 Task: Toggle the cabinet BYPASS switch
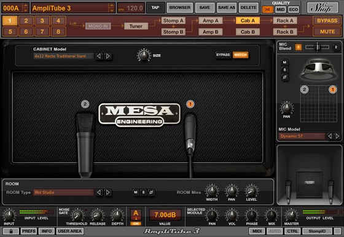223,55
